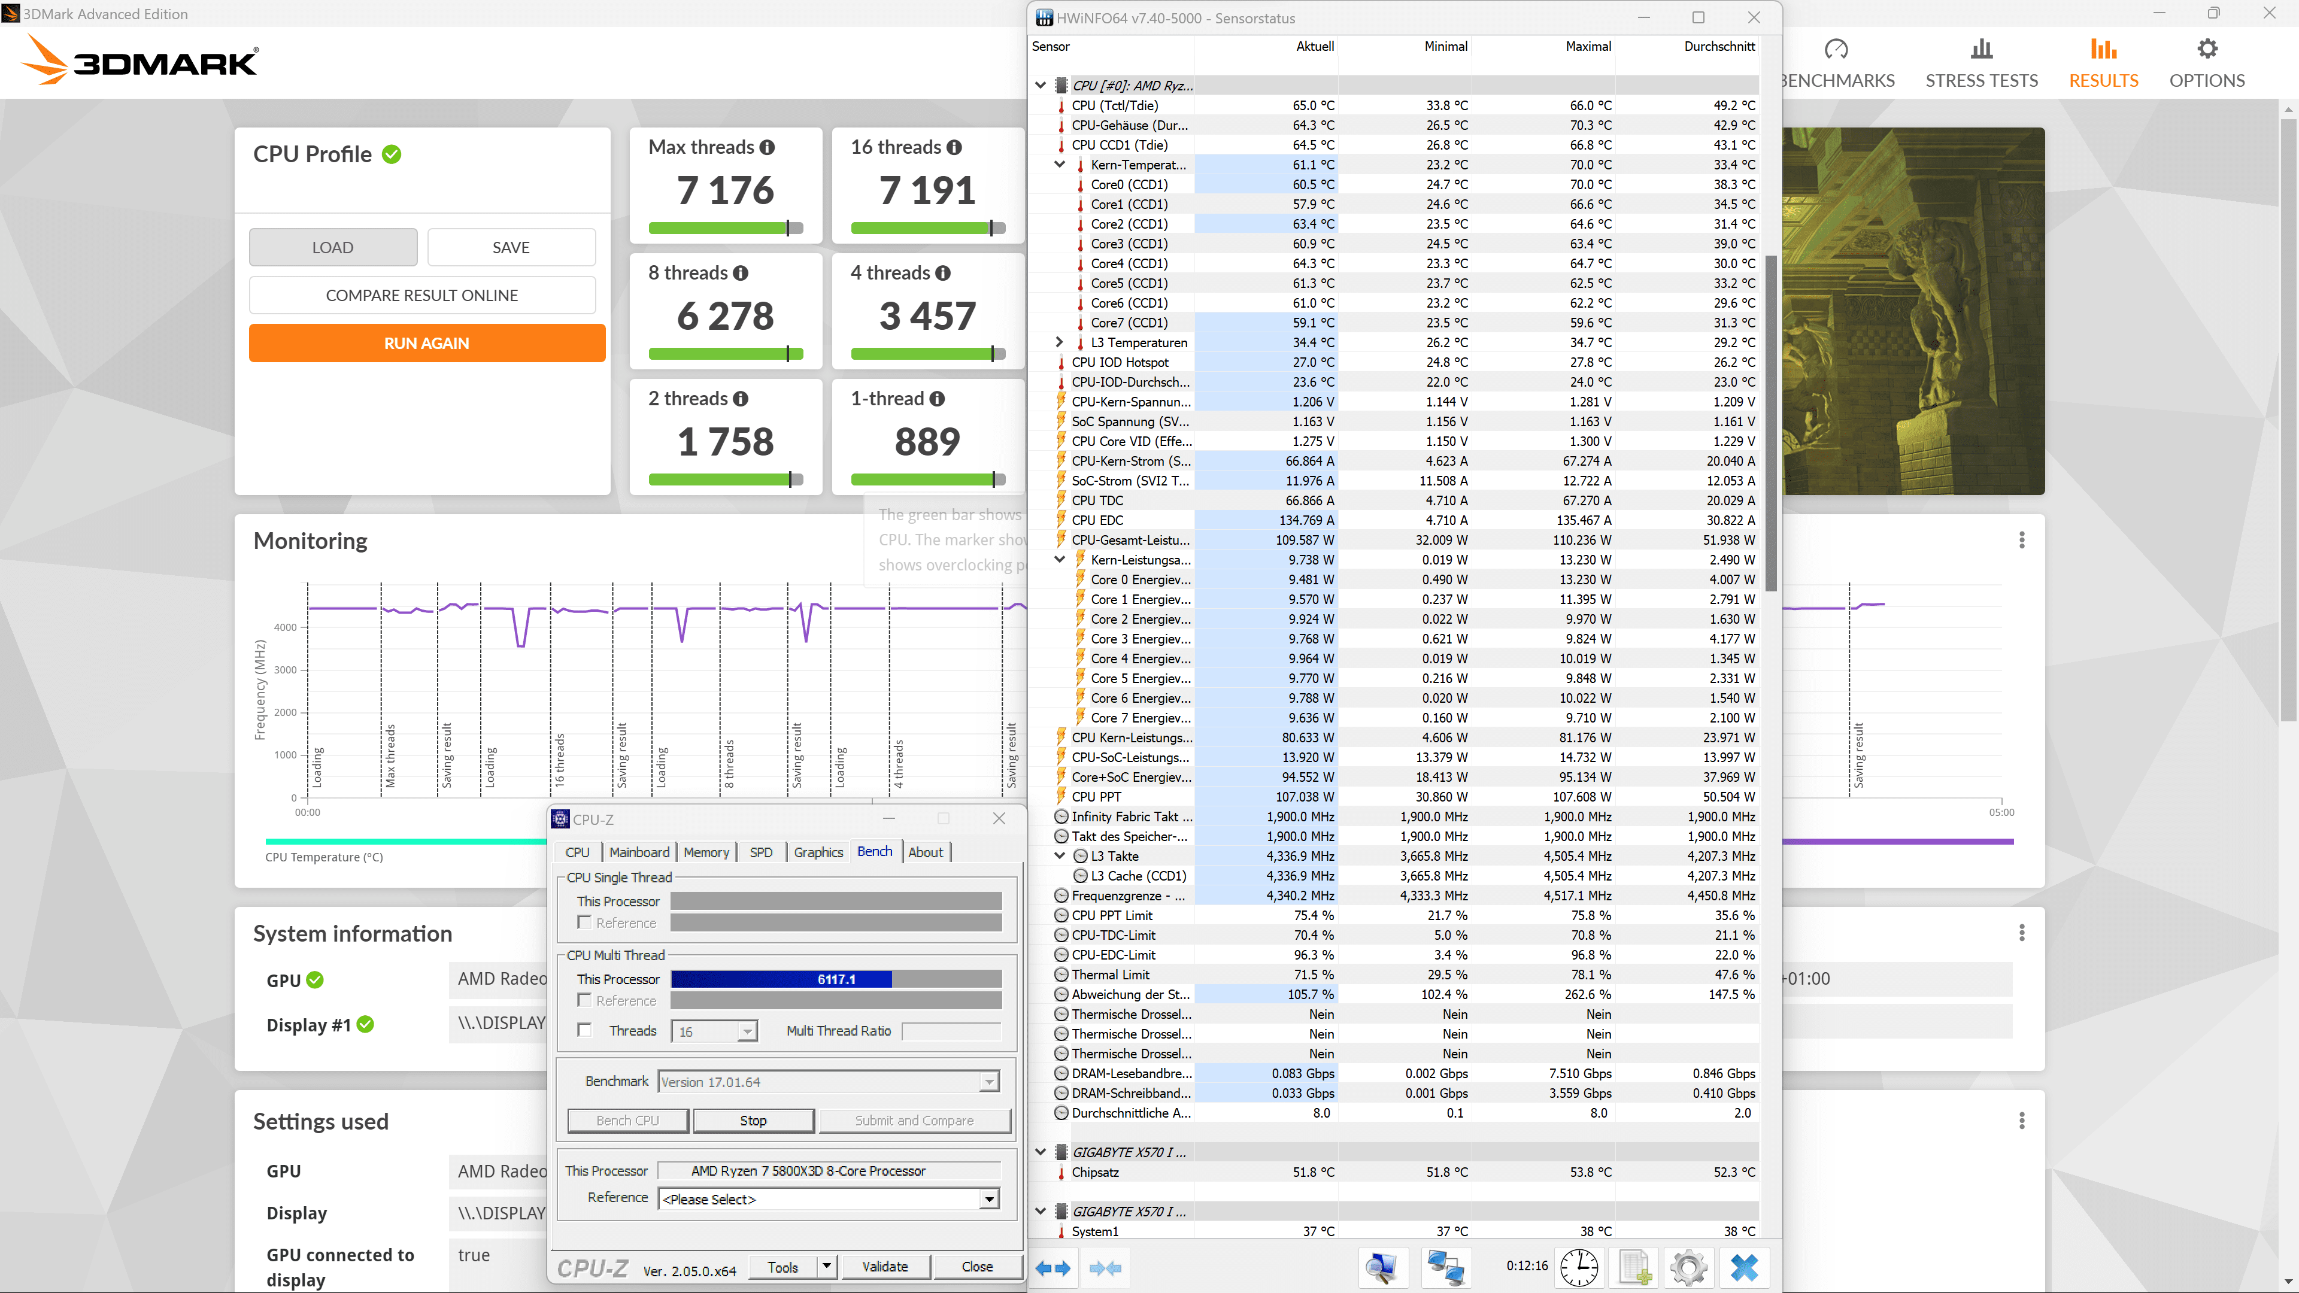The height and width of the screenshot is (1293, 2299).
Task: Toggle the Single Thread Reference checkbox in CPU-Z
Action: (x=584, y=922)
